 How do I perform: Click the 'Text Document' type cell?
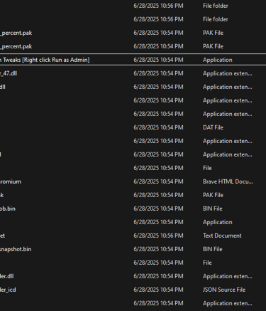click(x=222, y=236)
